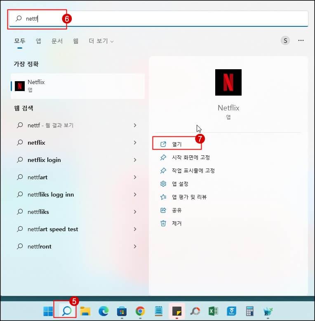Open the three-dot options menu
This screenshot has width=315, height=321.
click(x=301, y=40)
